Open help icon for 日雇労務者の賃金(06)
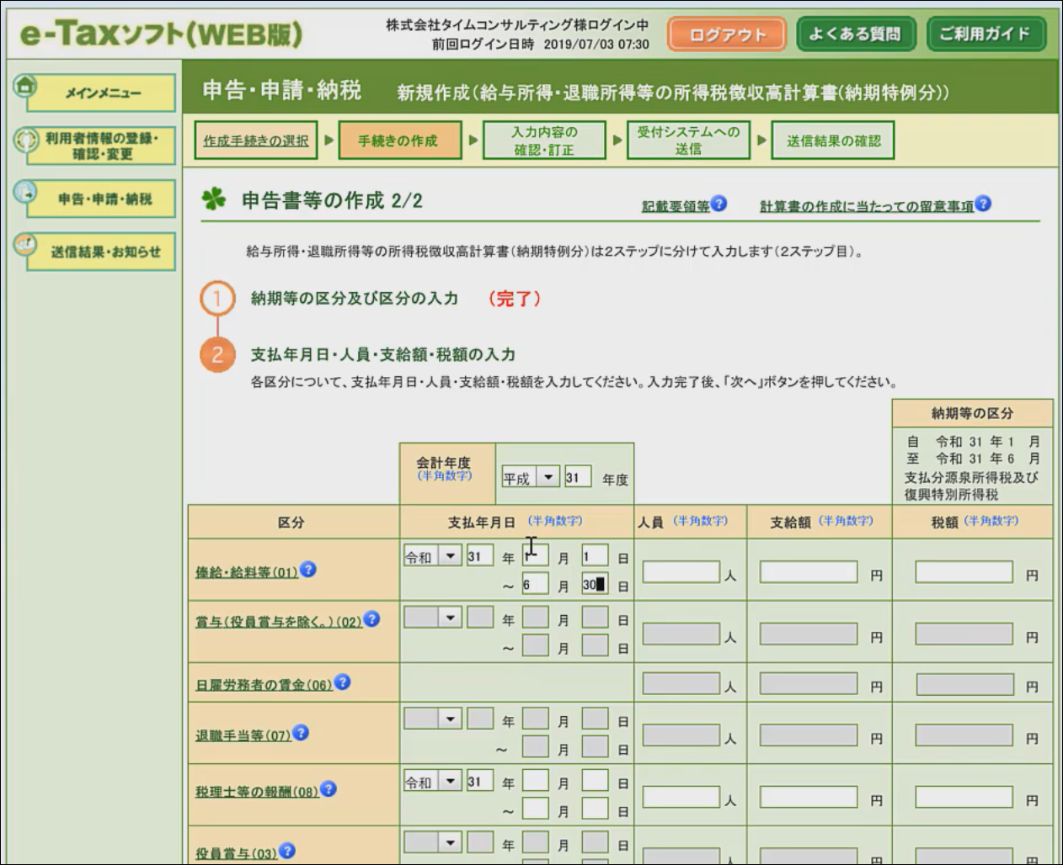 (x=342, y=682)
